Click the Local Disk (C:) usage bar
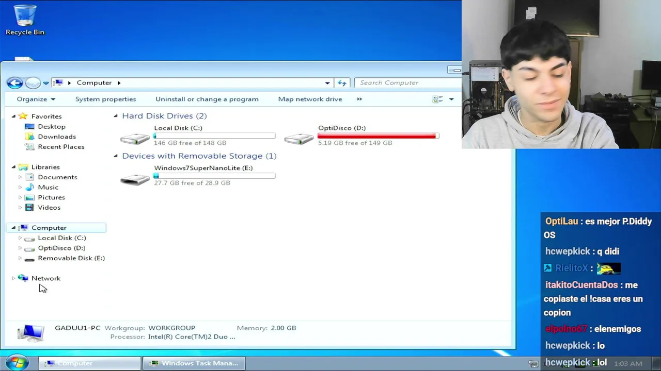Screen dimensions: 661x371 click(214, 136)
